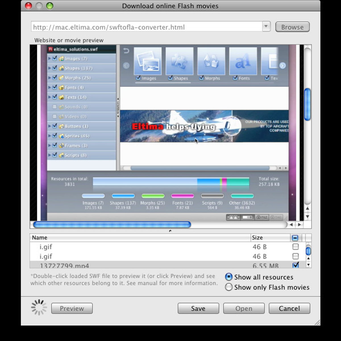Click the preview scroll-right arrow
The height and width of the screenshot is (341, 341).
[x=299, y=224]
